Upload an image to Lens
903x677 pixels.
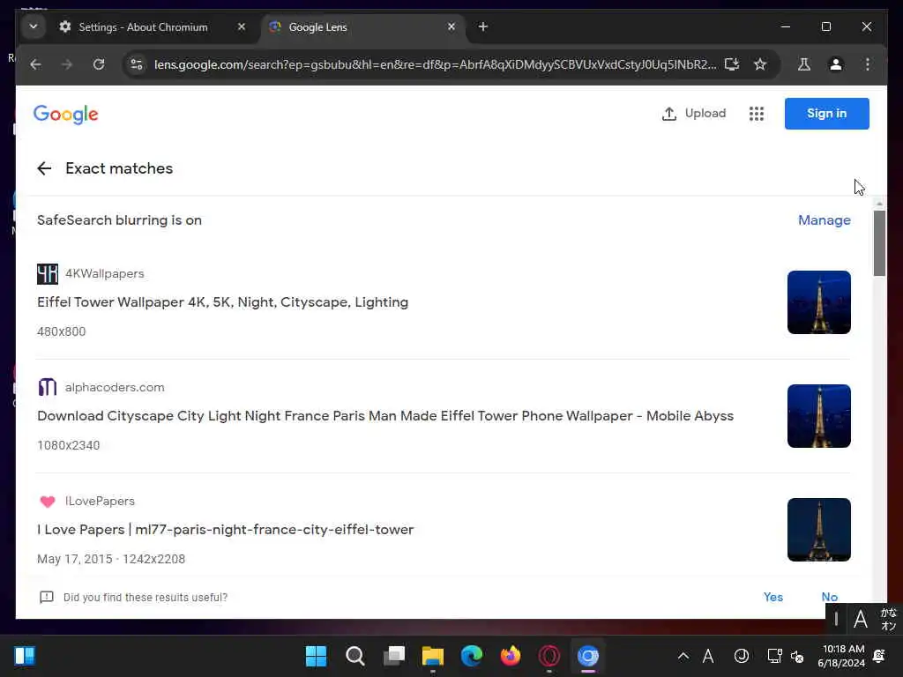tap(694, 114)
